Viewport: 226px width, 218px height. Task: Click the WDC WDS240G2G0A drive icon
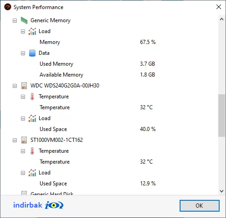pos(24,86)
